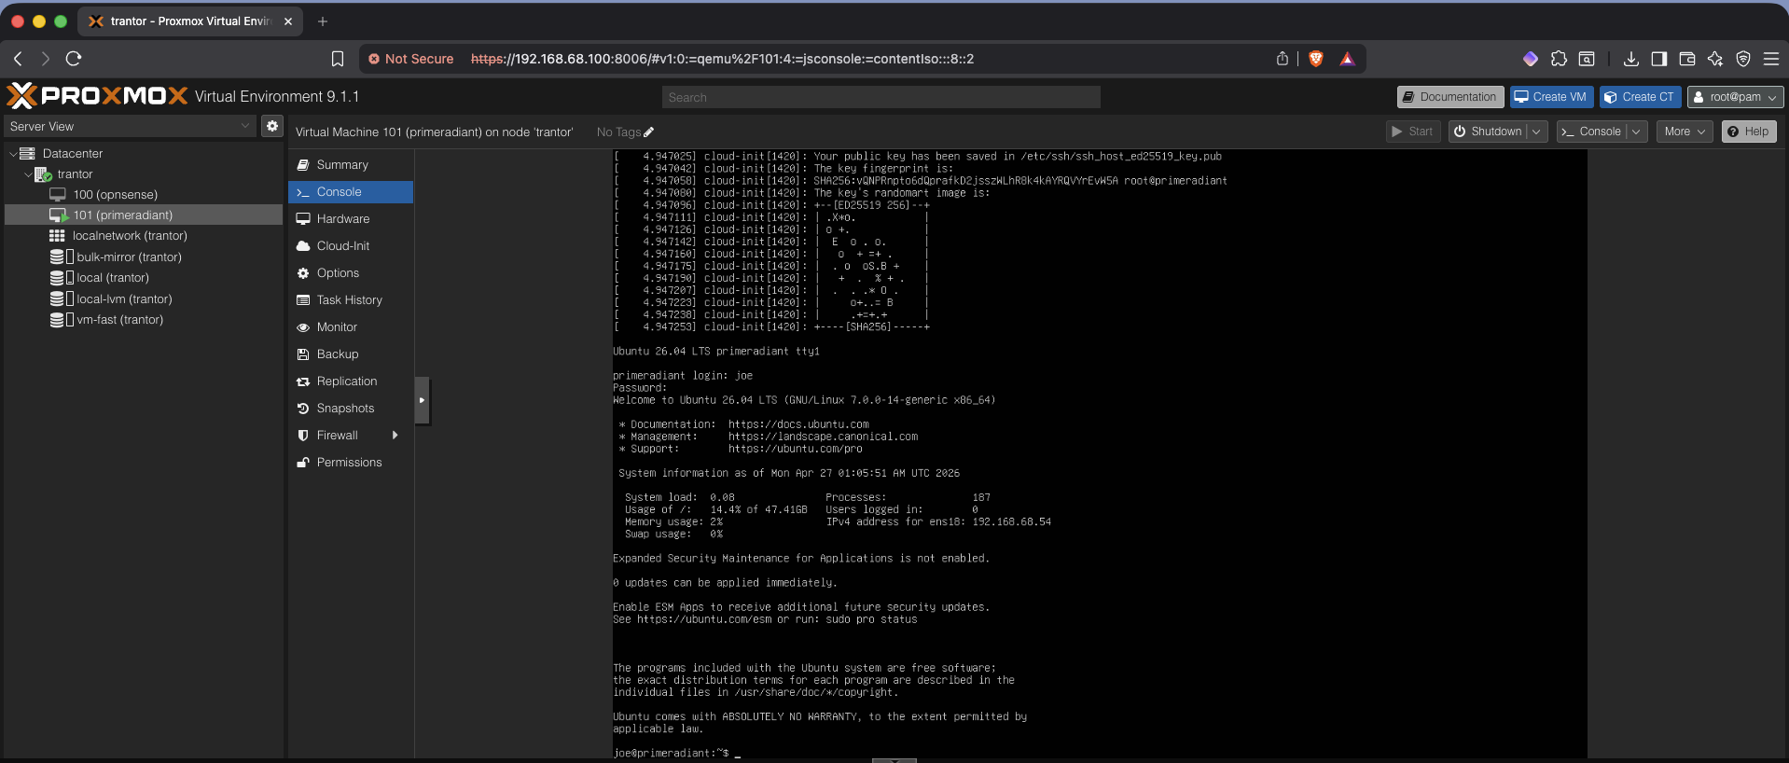Image resolution: width=1789 pixels, height=763 pixels.
Task: Open the Documentation page
Action: pos(1449,97)
